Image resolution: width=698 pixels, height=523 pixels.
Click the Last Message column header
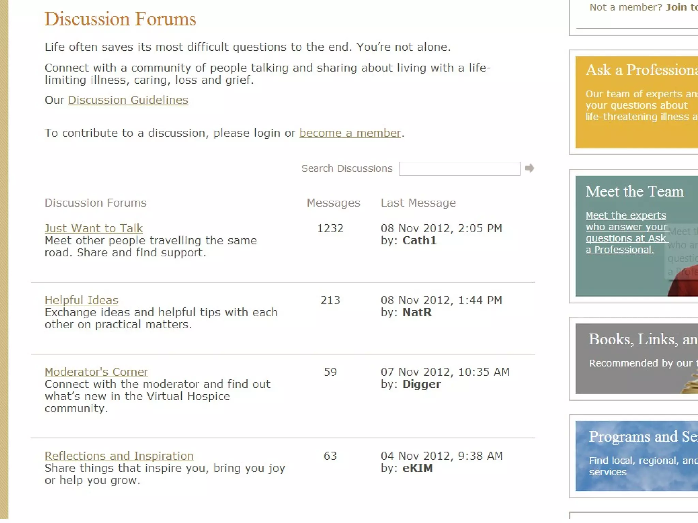click(x=418, y=203)
